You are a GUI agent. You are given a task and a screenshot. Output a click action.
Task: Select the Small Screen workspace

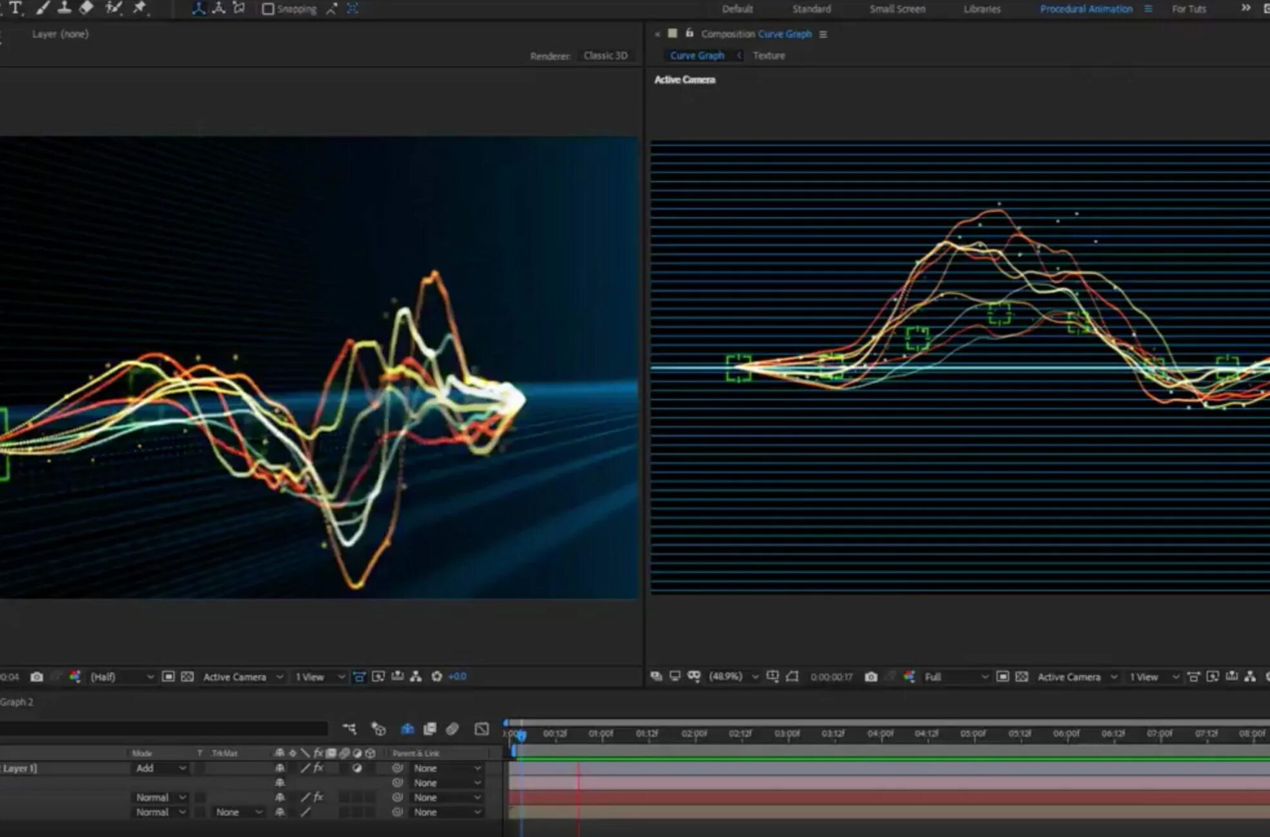coord(897,9)
